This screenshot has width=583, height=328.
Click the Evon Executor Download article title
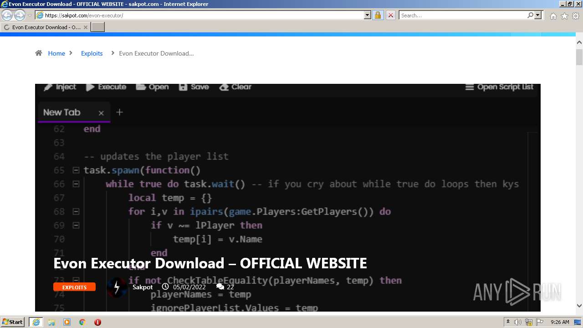point(210,263)
